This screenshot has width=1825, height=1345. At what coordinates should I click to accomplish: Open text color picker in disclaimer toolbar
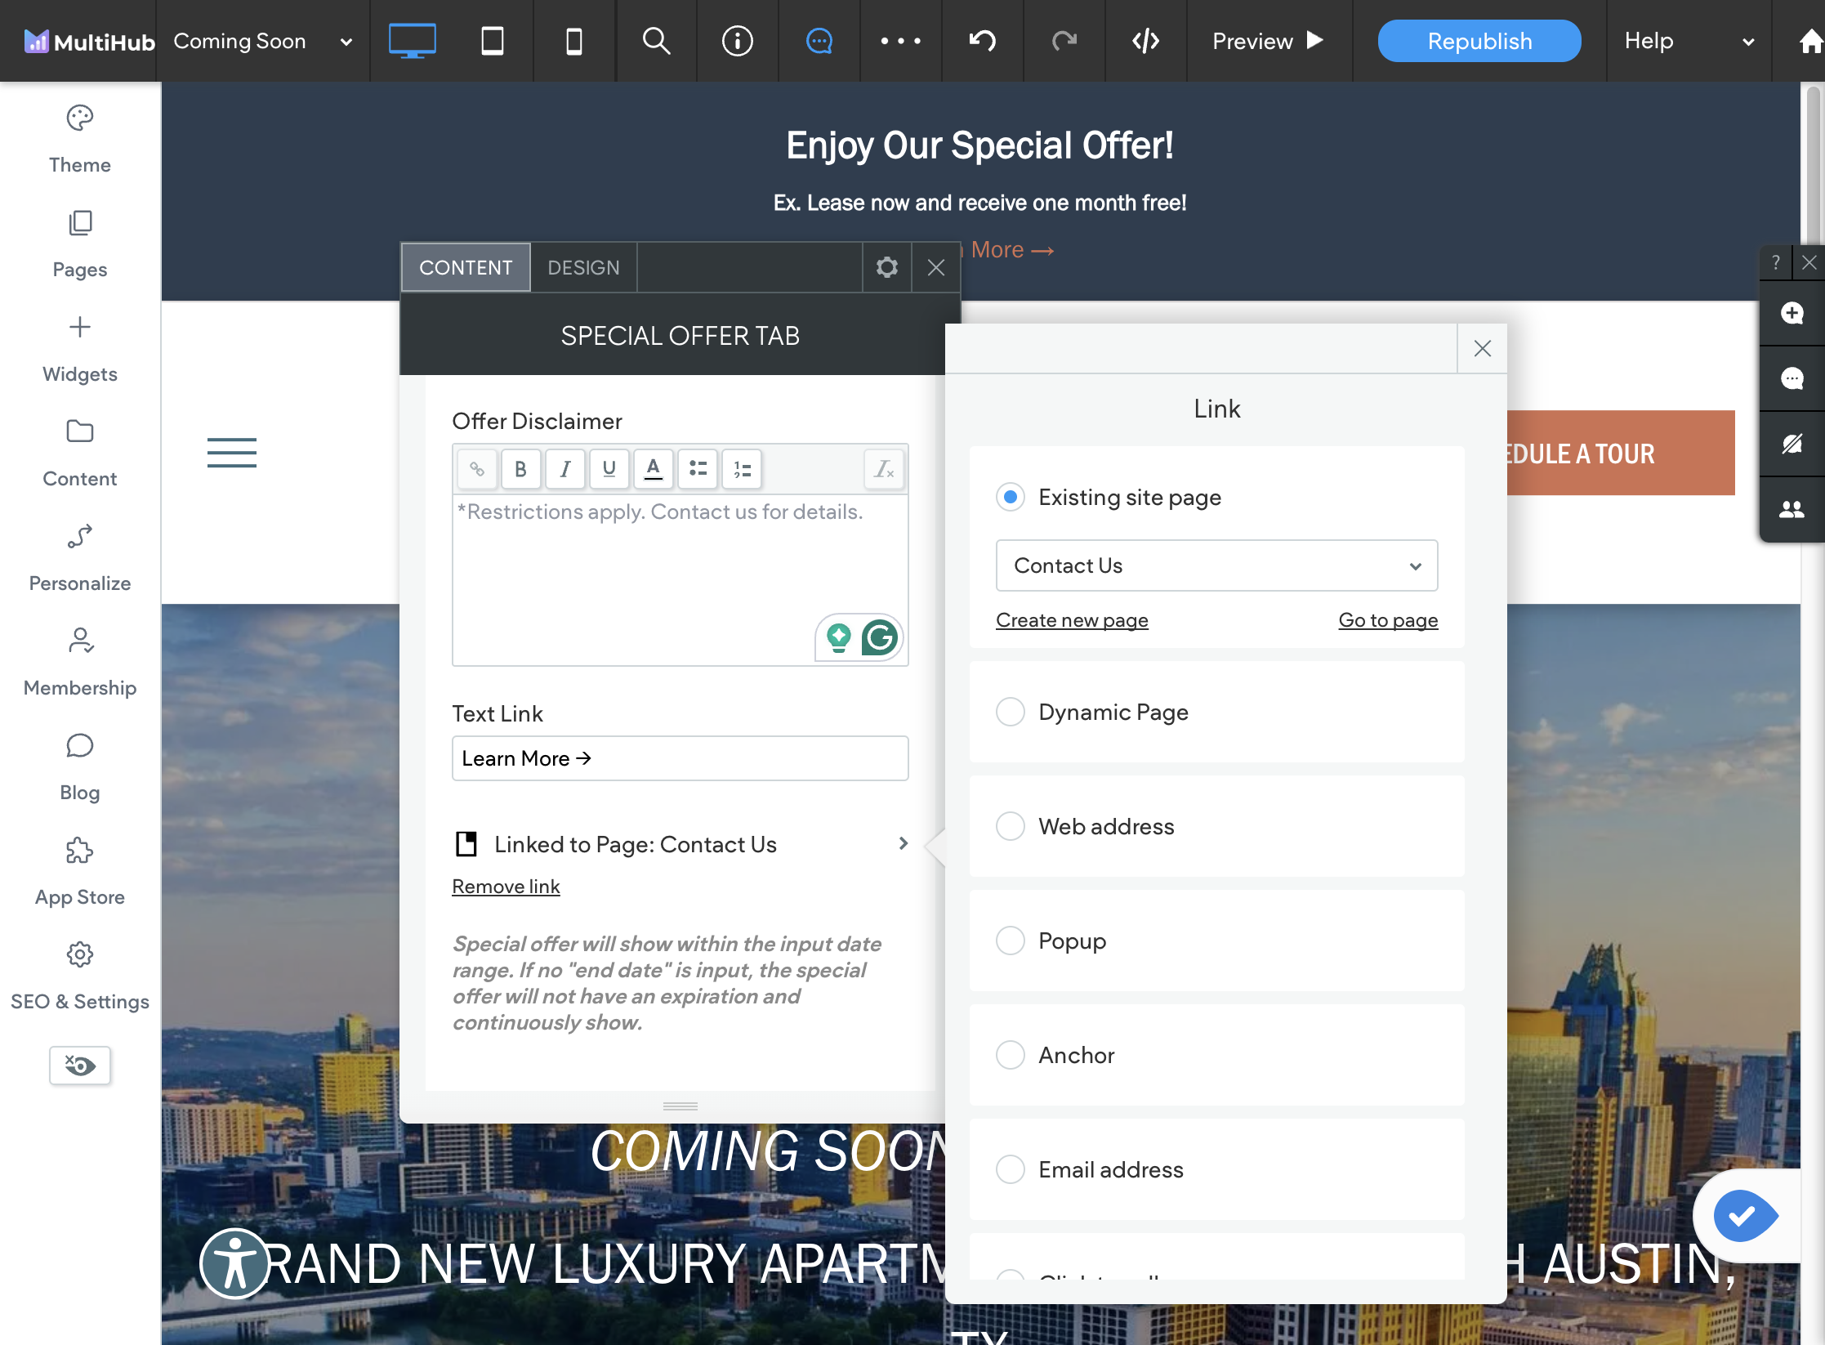point(654,469)
